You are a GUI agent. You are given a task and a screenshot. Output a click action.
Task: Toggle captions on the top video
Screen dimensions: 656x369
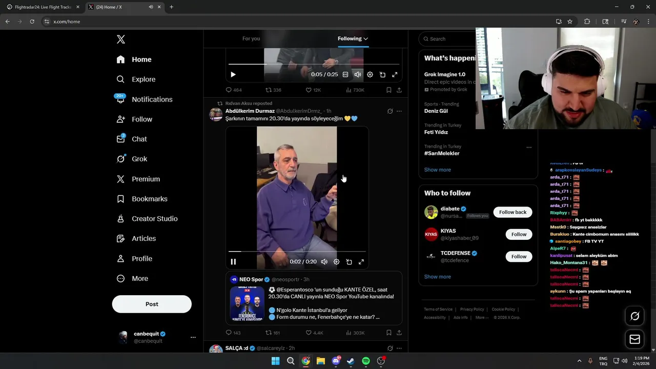[345, 75]
